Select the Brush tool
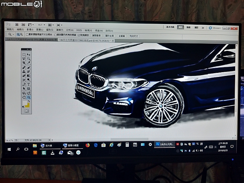 tap(28, 68)
